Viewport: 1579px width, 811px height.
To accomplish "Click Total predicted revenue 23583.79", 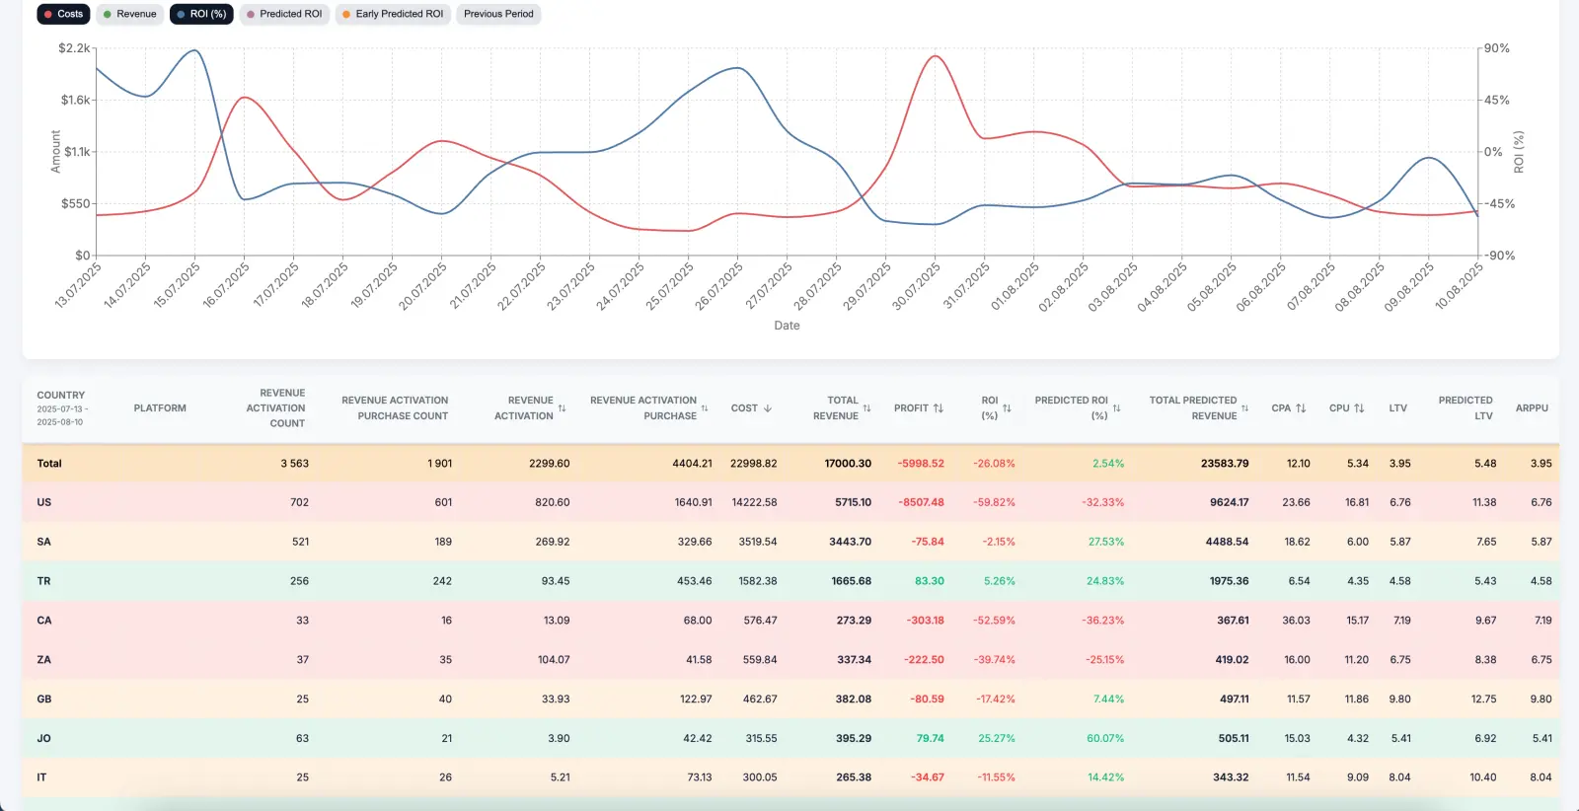I will point(1225,464).
